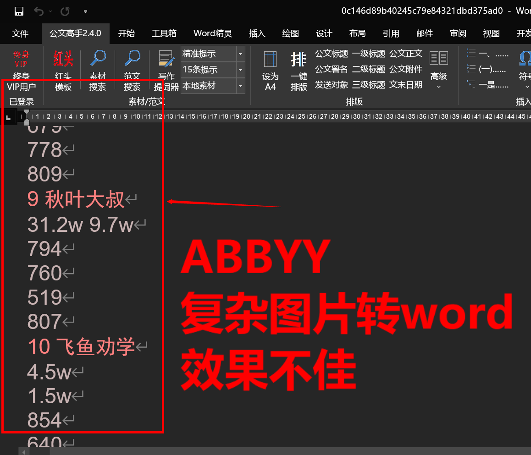Image resolution: width=531 pixels, height=455 pixels.
Task: Open the 写作提词器 tool
Action: pos(166,71)
